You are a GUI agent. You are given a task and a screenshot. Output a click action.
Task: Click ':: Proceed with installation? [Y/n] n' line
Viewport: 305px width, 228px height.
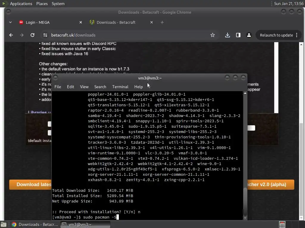coord(96,212)
